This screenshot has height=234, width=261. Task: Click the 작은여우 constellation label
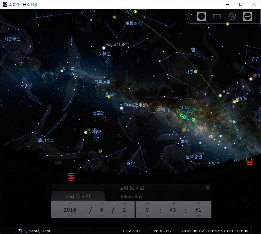coord(102,82)
